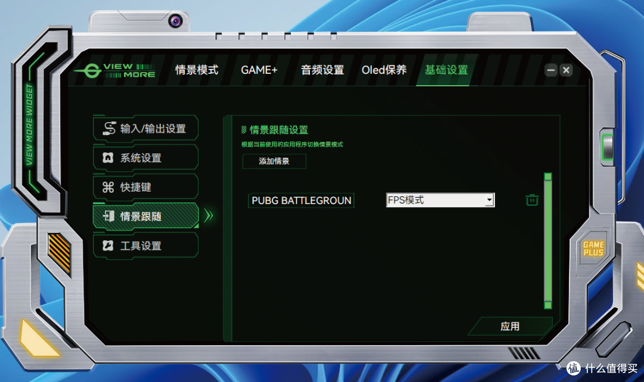Screen dimensions: 644x382
Task: Click the 应用 button
Action: 510,326
